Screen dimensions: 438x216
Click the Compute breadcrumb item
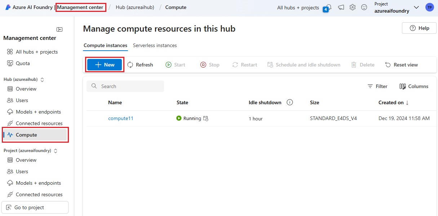(176, 7)
